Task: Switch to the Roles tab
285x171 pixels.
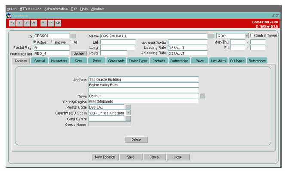Action: 199,61
